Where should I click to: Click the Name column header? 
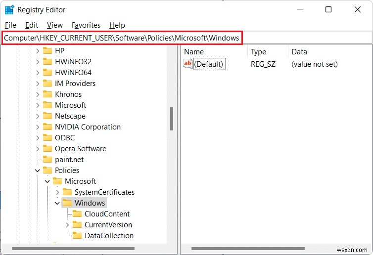tap(194, 51)
